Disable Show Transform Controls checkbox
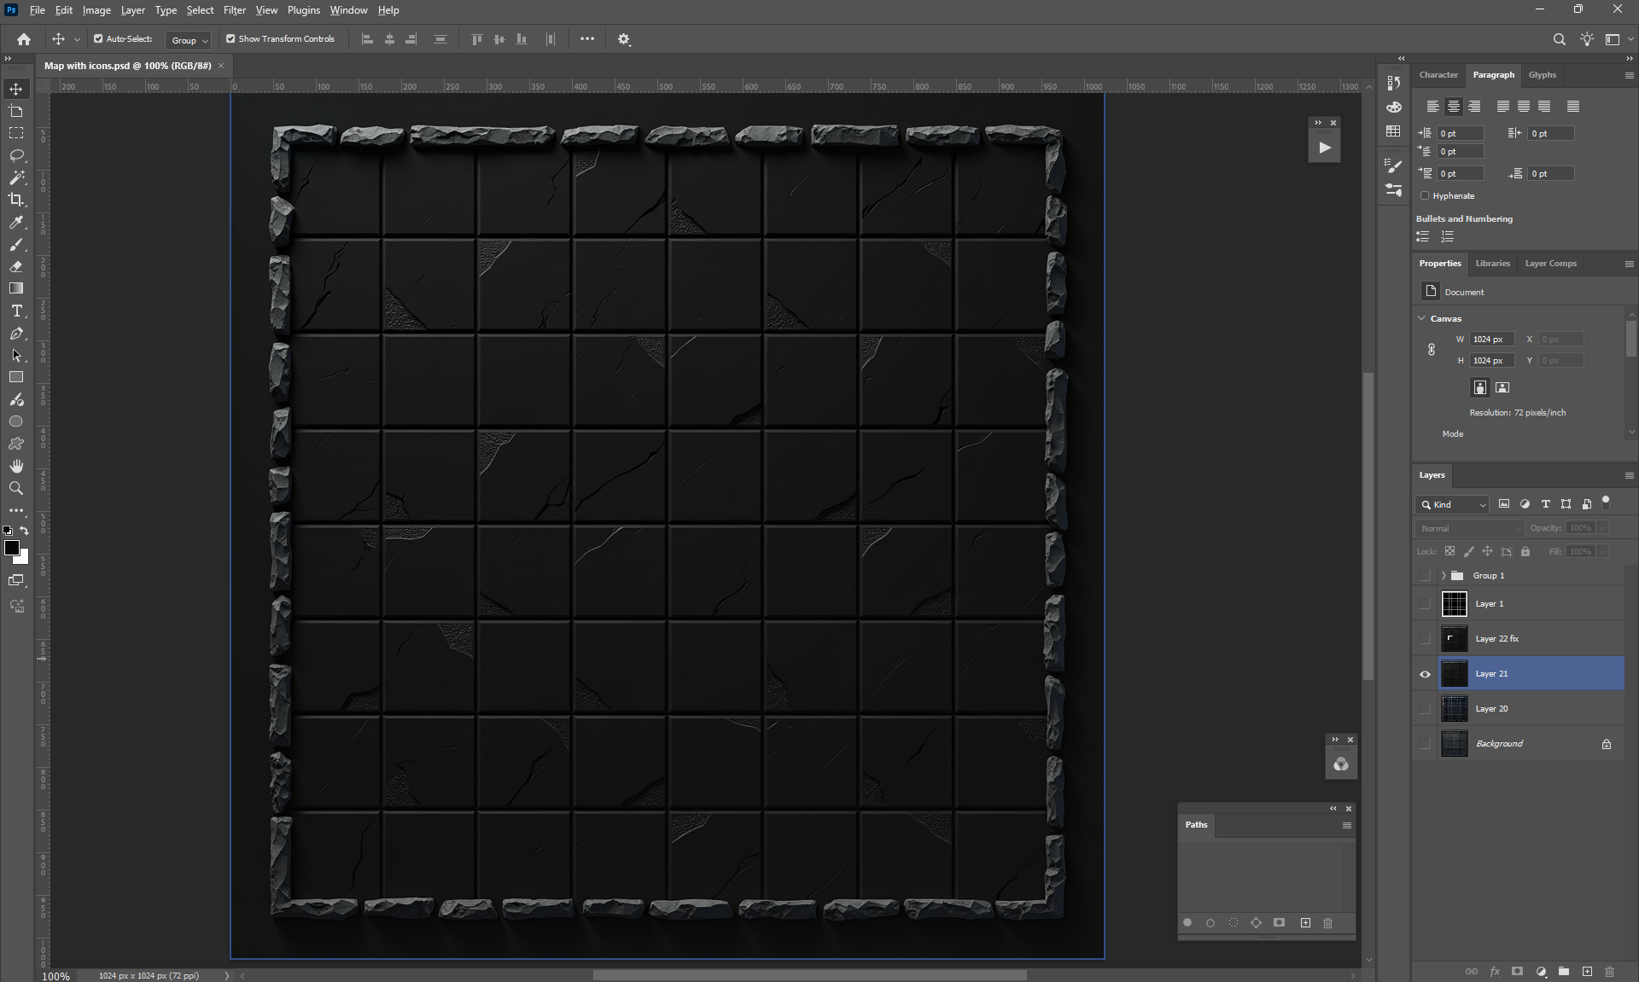Screen dimensions: 1639x982 click(x=230, y=39)
